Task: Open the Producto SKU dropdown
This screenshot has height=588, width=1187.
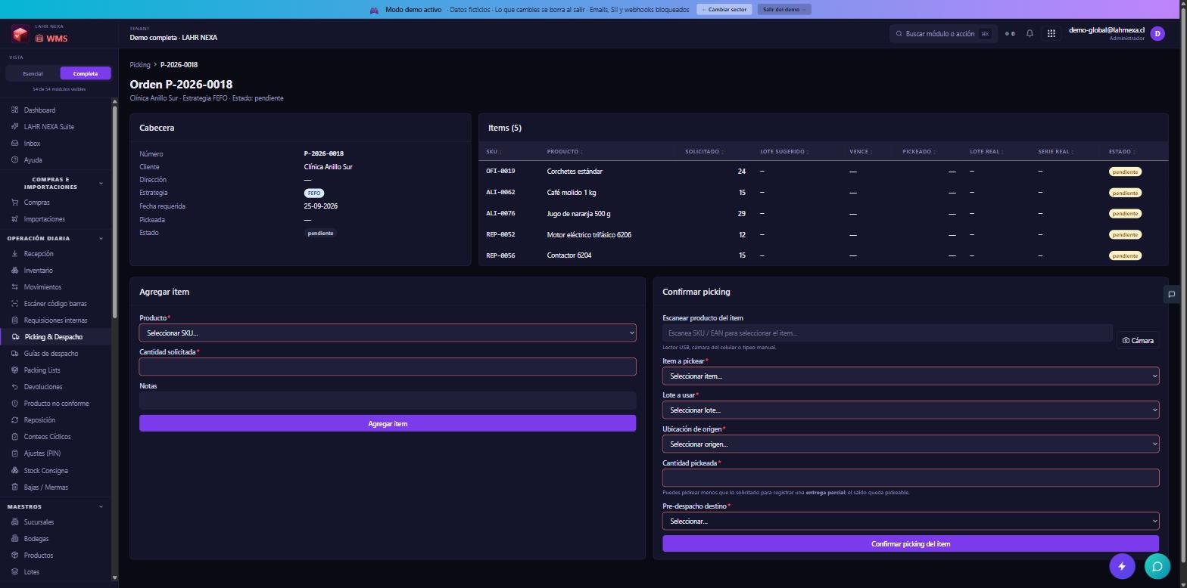Action: pos(388,333)
